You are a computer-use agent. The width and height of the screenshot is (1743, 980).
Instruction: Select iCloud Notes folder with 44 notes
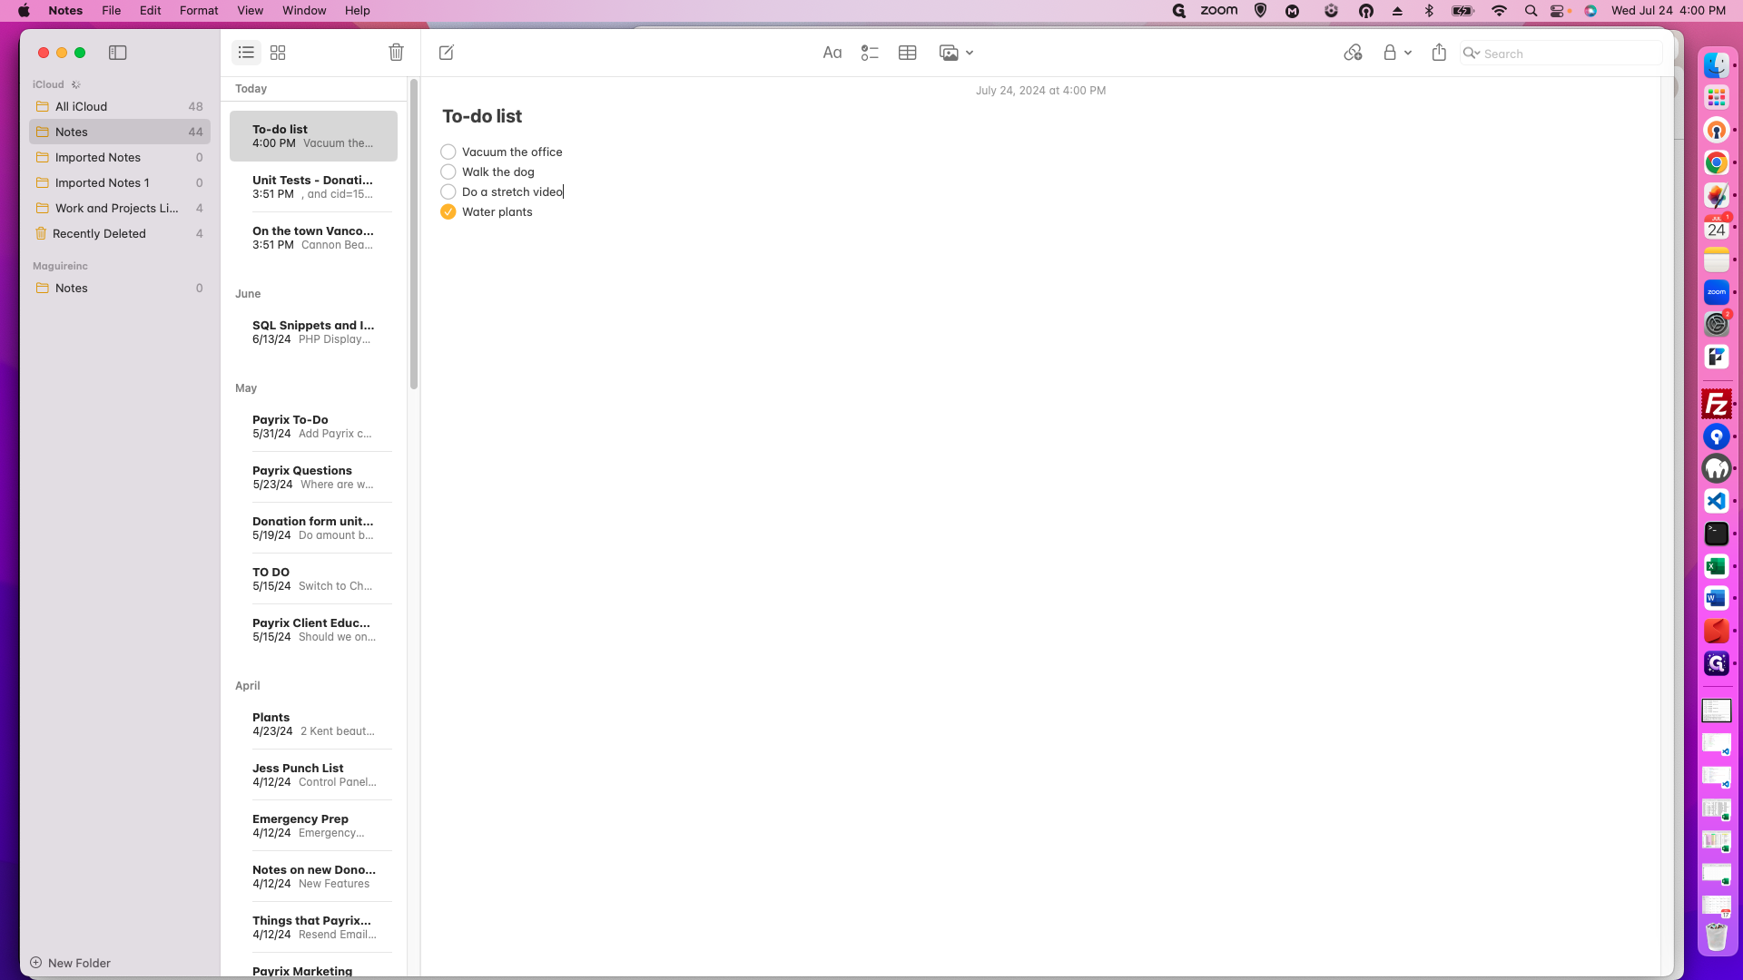pos(120,132)
